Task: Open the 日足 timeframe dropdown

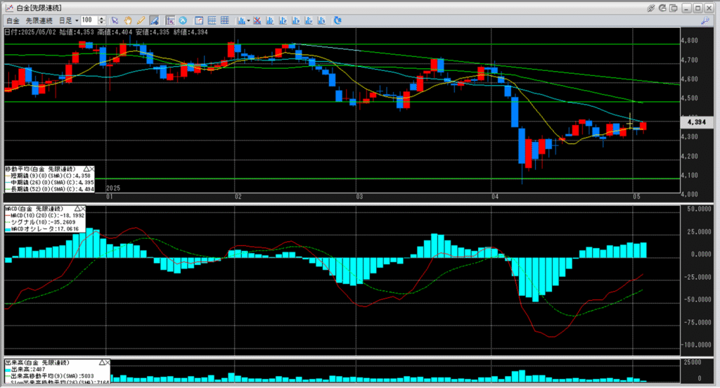Action: (x=68, y=20)
